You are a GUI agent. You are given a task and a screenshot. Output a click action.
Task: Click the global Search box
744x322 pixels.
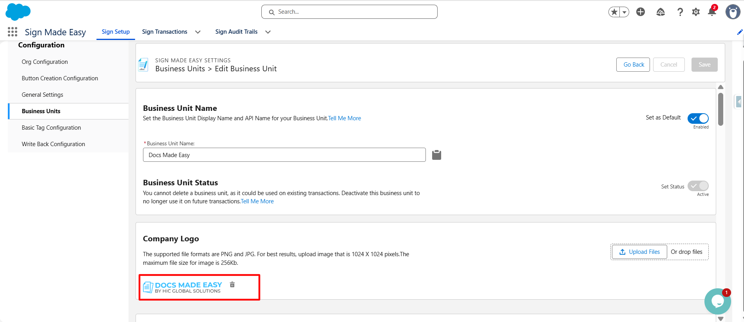[x=349, y=12]
